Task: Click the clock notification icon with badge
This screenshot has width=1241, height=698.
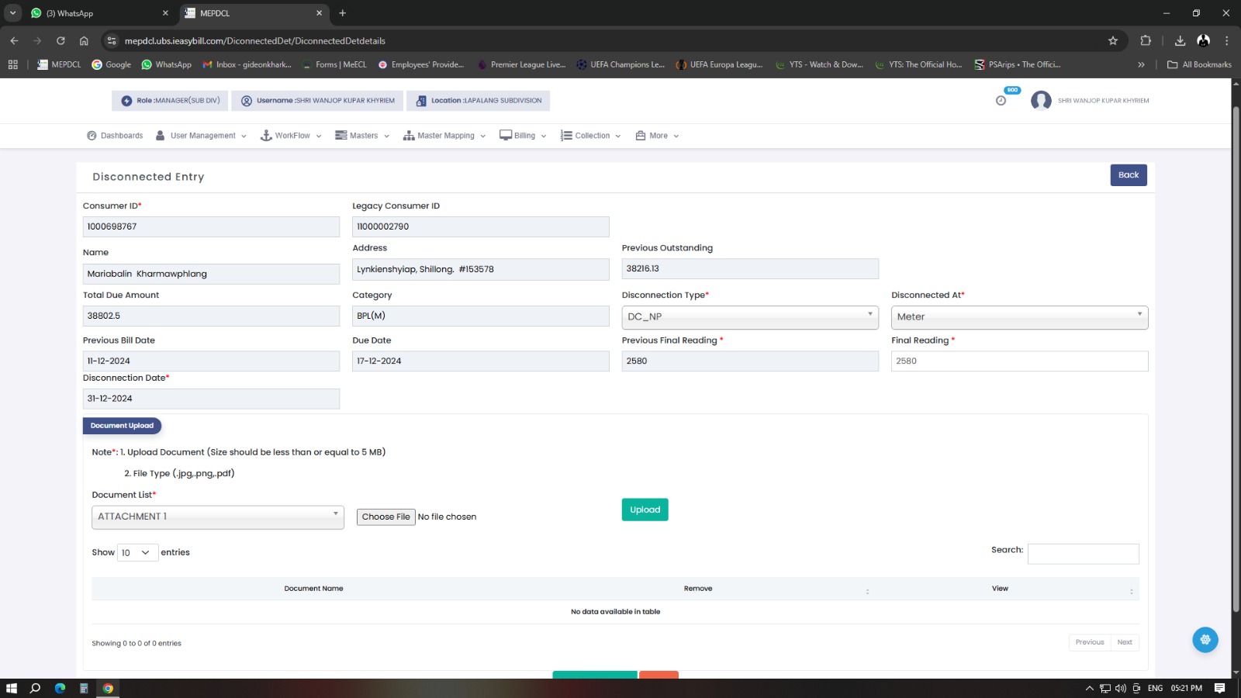Action: 1001,100
